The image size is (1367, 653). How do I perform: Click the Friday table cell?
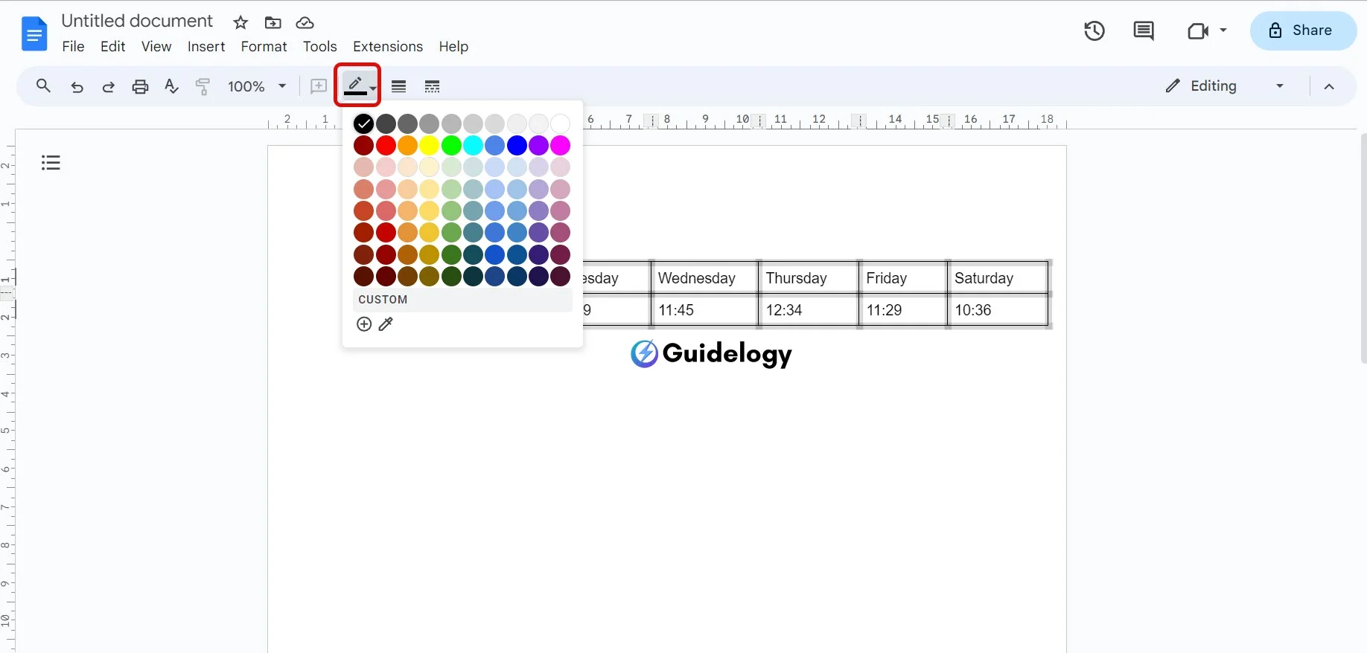point(903,278)
